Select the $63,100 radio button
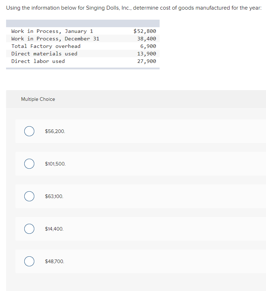Image resolution: width=266 pixels, height=291 pixels. tap(29, 196)
